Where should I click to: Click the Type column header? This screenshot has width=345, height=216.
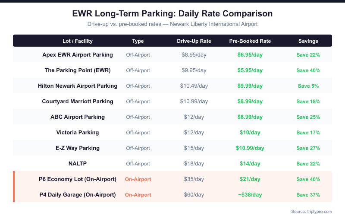click(138, 41)
